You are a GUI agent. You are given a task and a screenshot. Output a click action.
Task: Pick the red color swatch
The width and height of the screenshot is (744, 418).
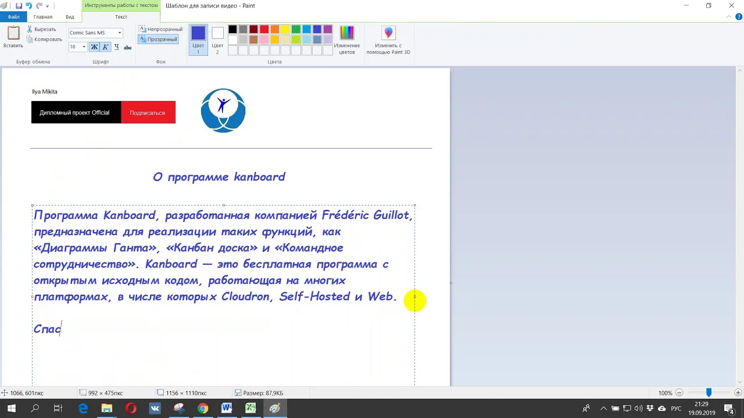tap(264, 29)
